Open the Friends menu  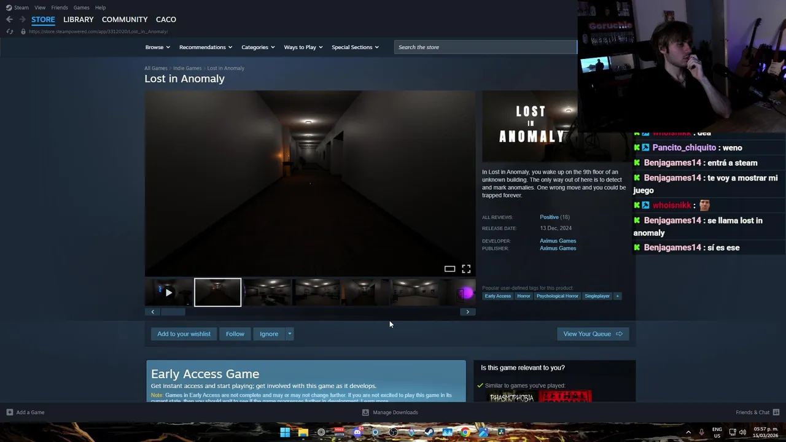pos(60,7)
